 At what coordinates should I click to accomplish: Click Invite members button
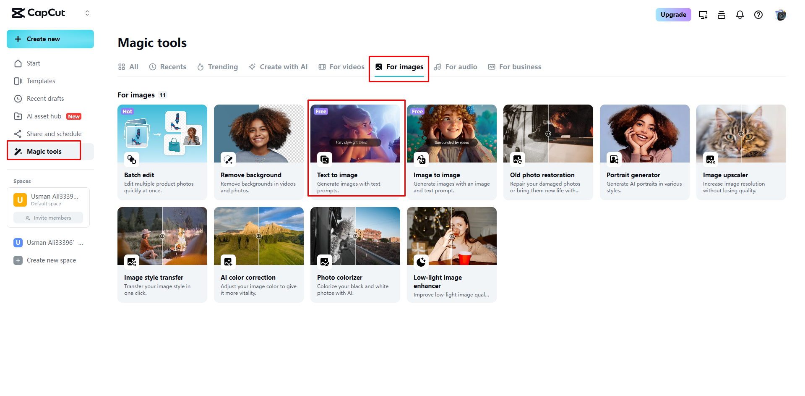[x=48, y=218]
